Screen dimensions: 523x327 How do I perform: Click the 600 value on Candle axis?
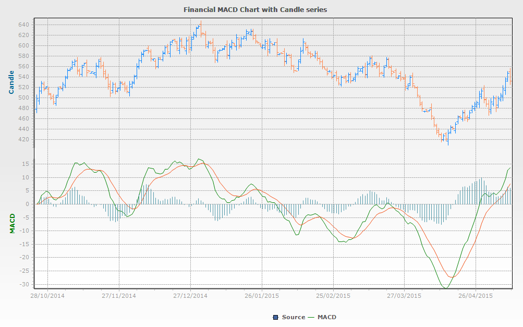tap(24, 45)
